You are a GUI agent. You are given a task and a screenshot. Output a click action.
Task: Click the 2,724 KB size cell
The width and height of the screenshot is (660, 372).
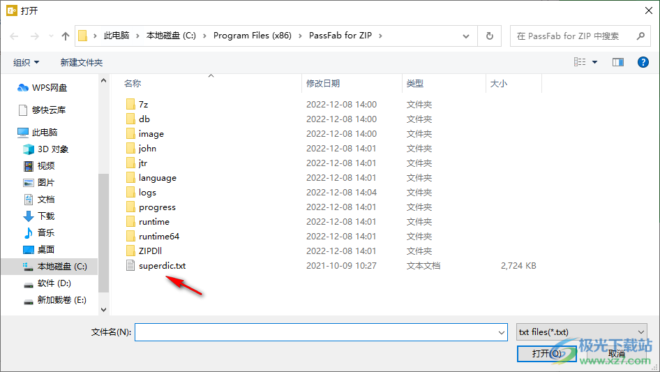[x=518, y=266]
